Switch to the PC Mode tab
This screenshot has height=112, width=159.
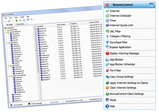pyautogui.click(x=10, y=25)
